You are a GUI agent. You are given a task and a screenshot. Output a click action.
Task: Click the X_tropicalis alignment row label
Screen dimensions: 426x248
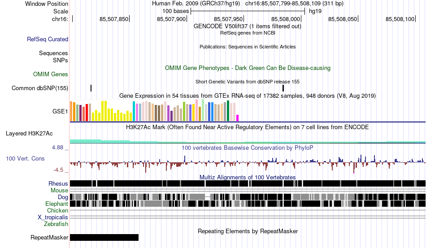coord(53,218)
